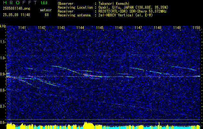Click the HROFFT program title
This screenshot has width=203, height=129.
[20, 3]
